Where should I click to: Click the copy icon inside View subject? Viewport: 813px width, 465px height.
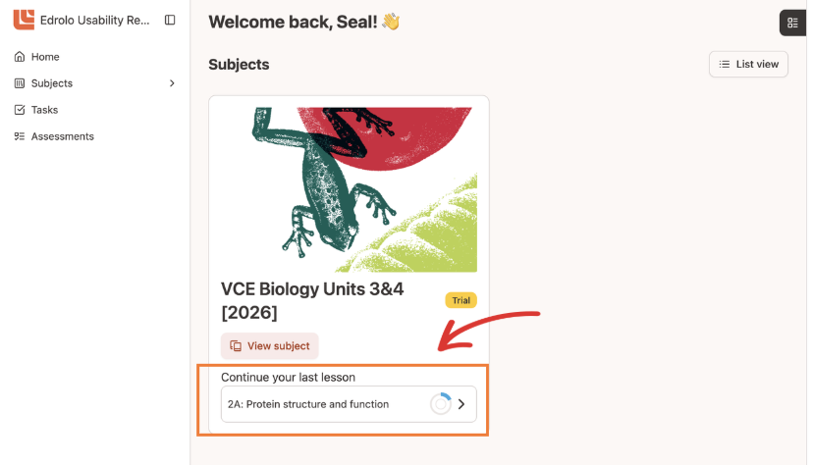236,346
